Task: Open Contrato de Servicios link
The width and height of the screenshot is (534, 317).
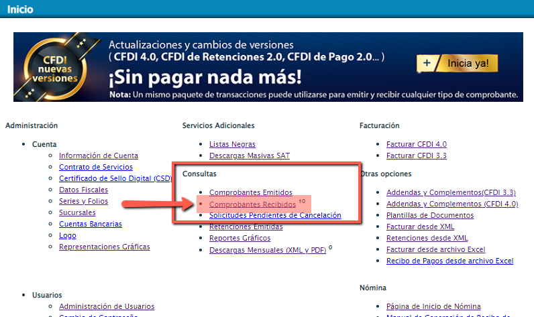Action: [96, 167]
